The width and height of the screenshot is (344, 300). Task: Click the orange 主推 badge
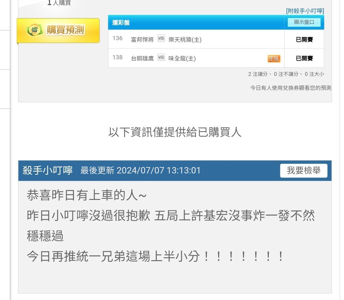click(274, 59)
